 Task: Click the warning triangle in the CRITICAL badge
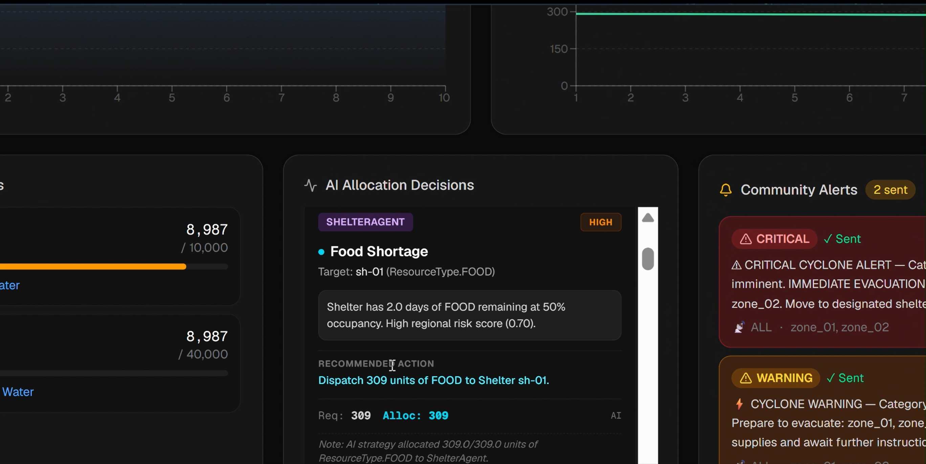pos(746,239)
